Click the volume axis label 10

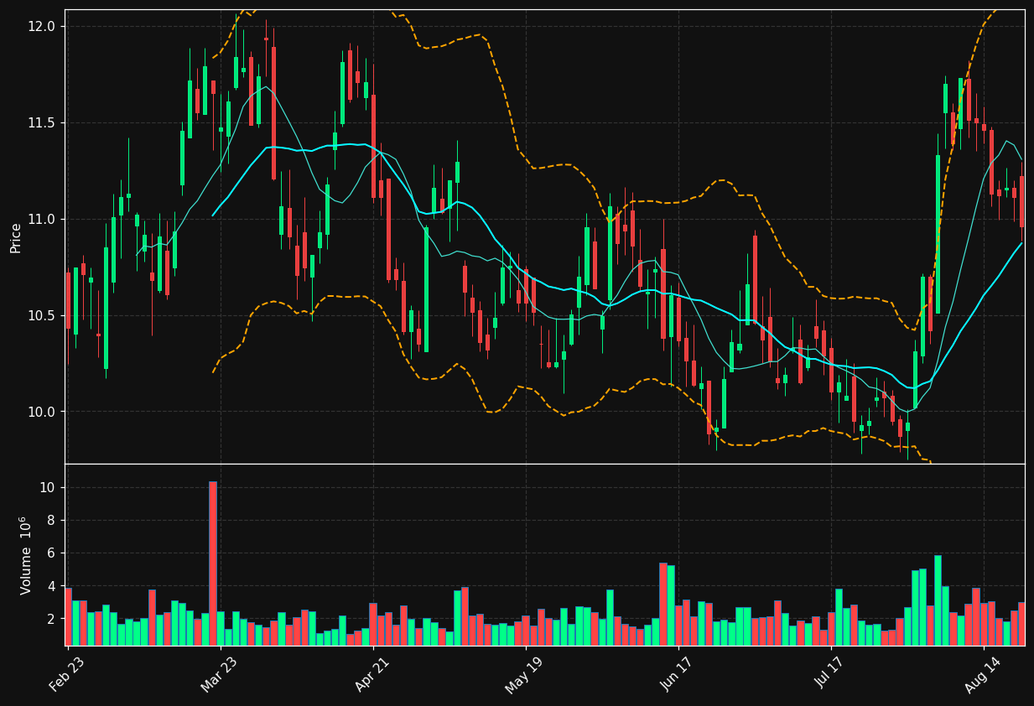tap(47, 488)
